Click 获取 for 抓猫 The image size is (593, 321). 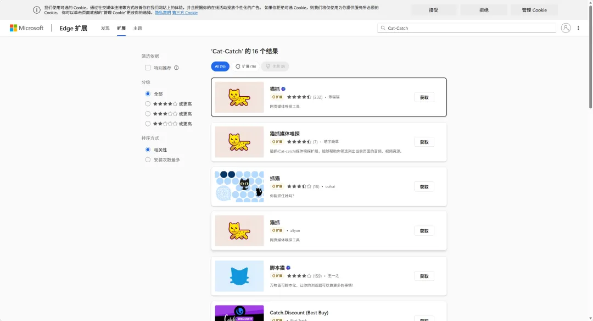point(424,187)
